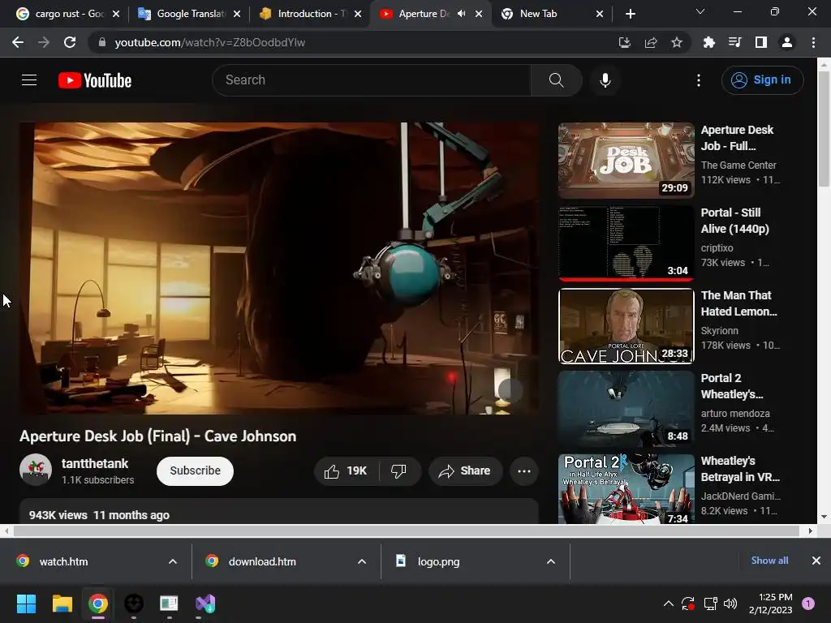
Task: Click the main video player
Action: 279,268
